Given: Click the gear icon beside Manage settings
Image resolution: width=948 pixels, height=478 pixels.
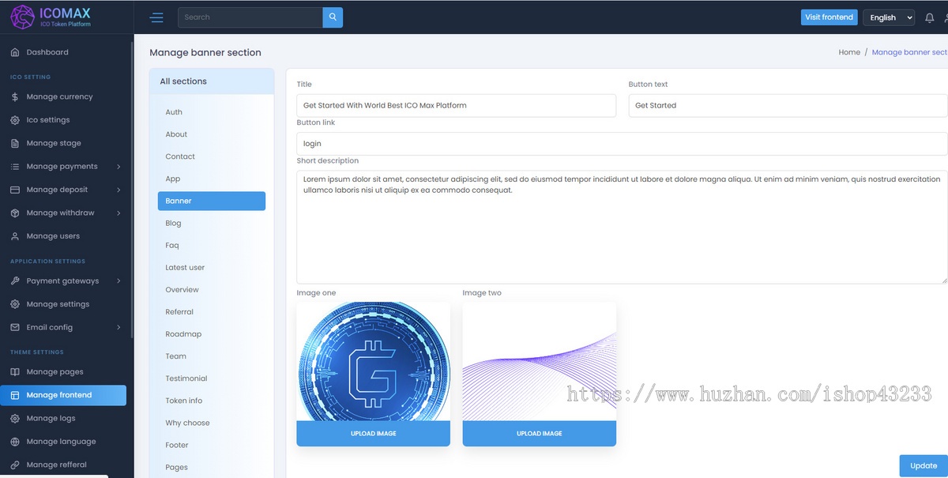Looking at the screenshot, I should pos(15,304).
